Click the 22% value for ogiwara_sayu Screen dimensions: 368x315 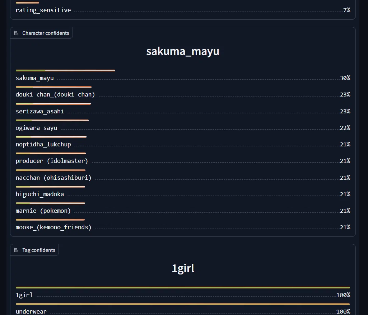(x=345, y=128)
